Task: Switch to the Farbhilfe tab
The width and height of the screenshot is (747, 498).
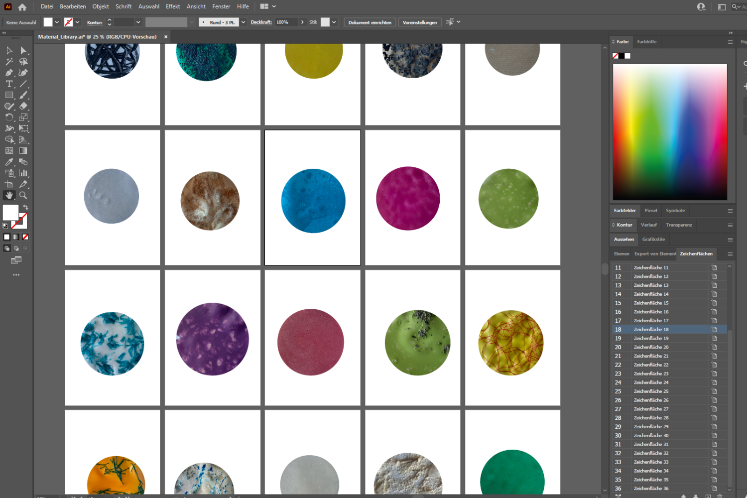Action: point(646,42)
